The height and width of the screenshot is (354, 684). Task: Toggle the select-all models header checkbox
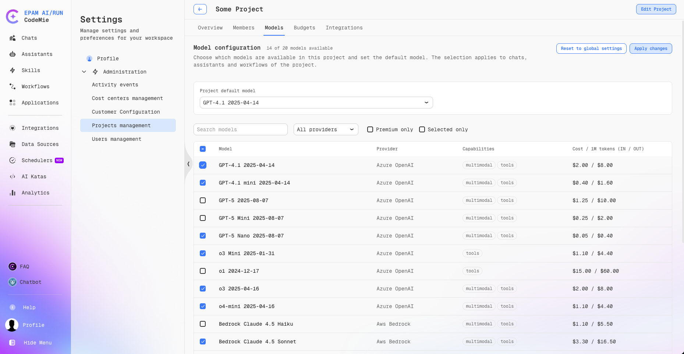tap(203, 149)
